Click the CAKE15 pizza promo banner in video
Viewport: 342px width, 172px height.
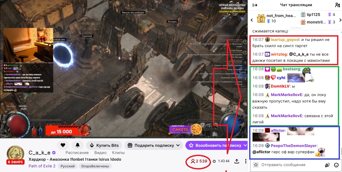point(186,129)
